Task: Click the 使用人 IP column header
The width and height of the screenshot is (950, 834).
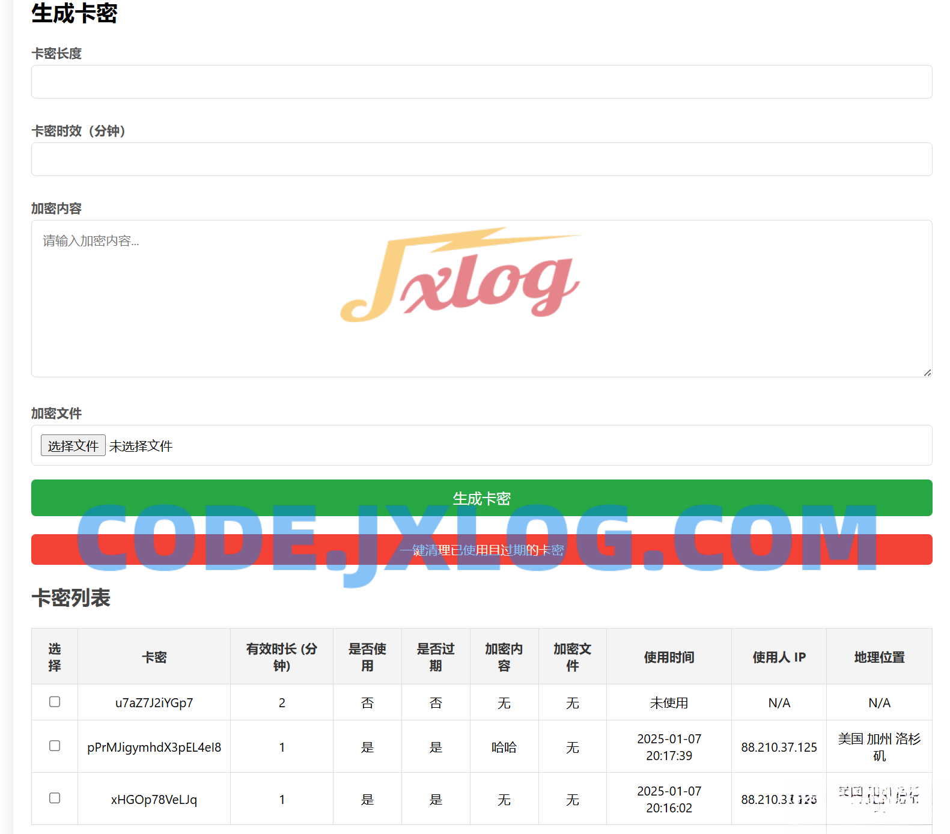Action: pyautogui.click(x=779, y=657)
